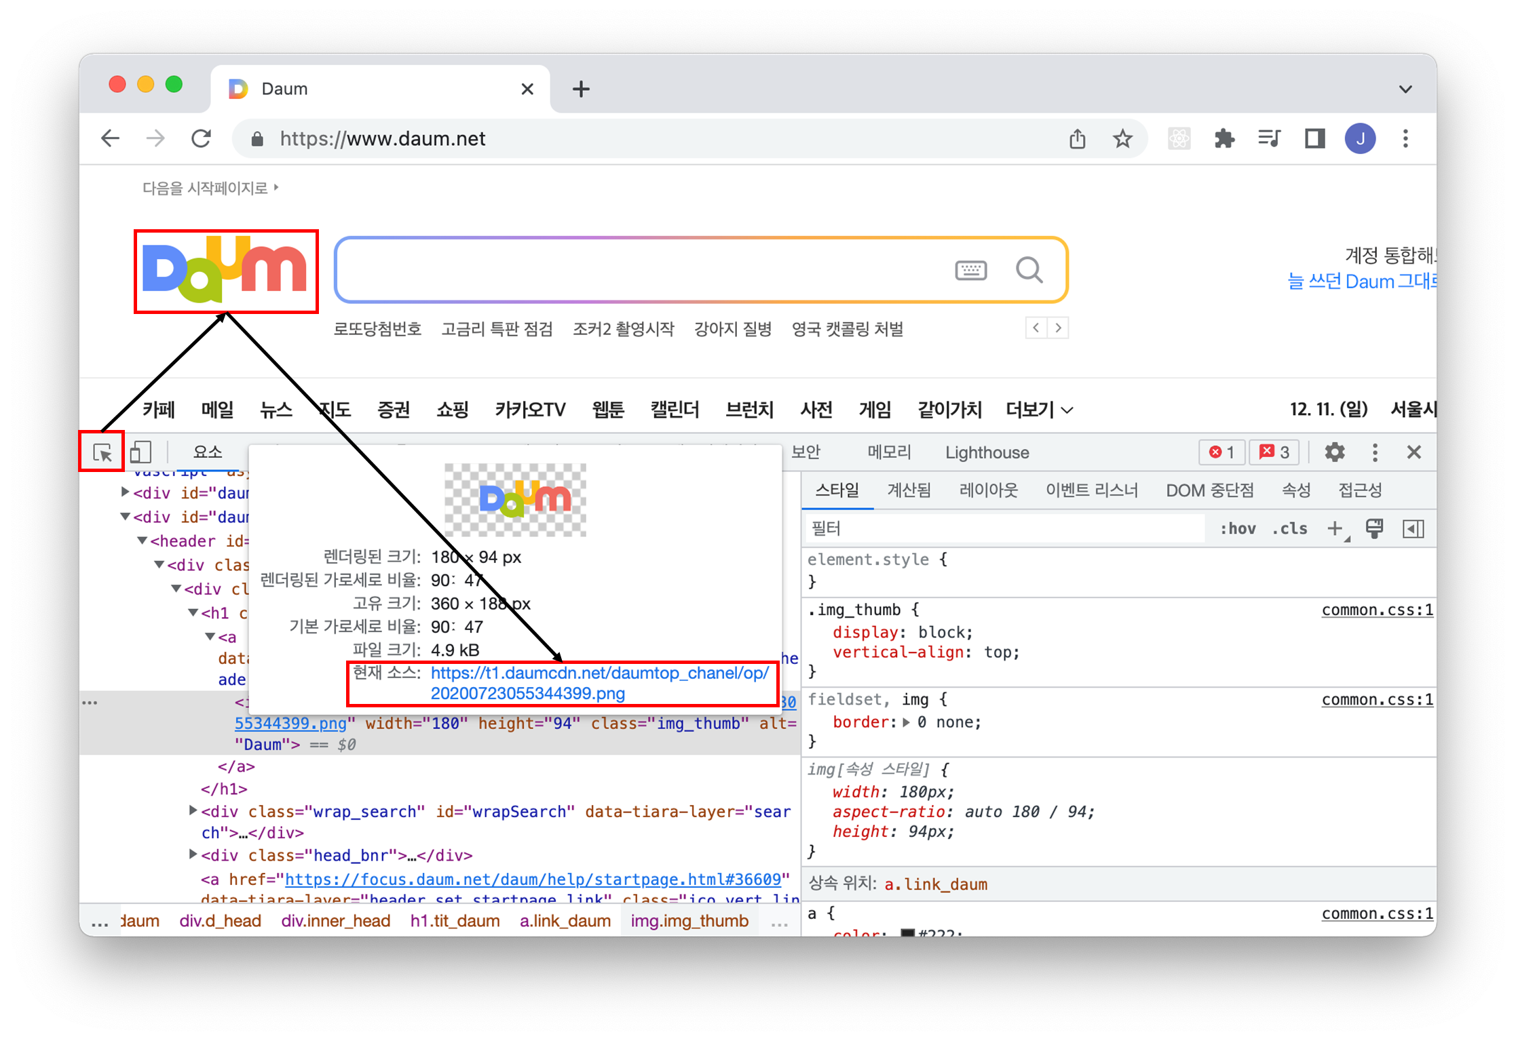Screen dimensions: 1516x1041
Task: Toggle the .cls class editor
Action: point(1289,529)
